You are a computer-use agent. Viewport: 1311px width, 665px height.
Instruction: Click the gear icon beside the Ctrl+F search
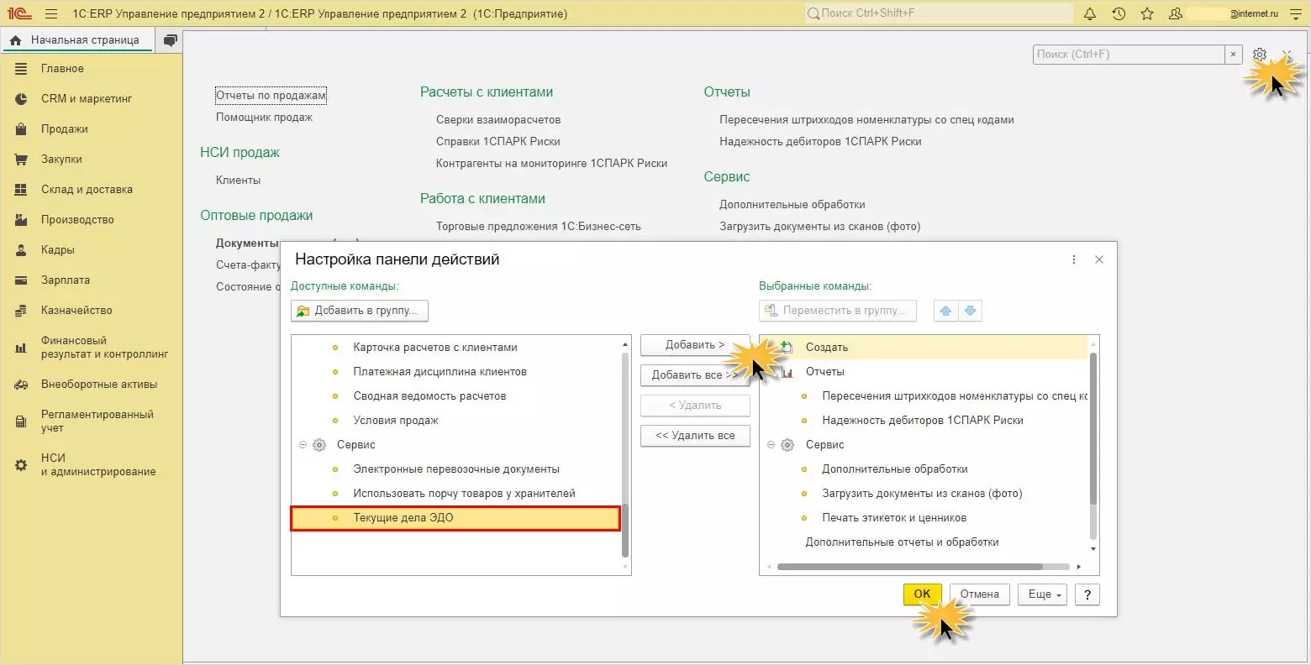click(1259, 55)
